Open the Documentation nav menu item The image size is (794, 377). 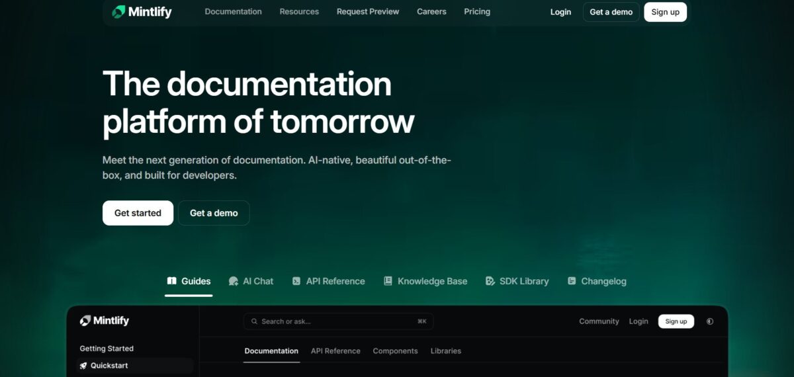pos(233,12)
